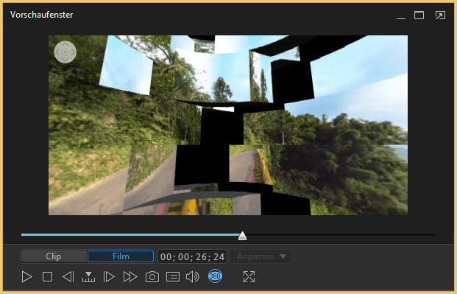Switch to Film preview mode
Screen dimensions: 457x294
tap(121, 256)
